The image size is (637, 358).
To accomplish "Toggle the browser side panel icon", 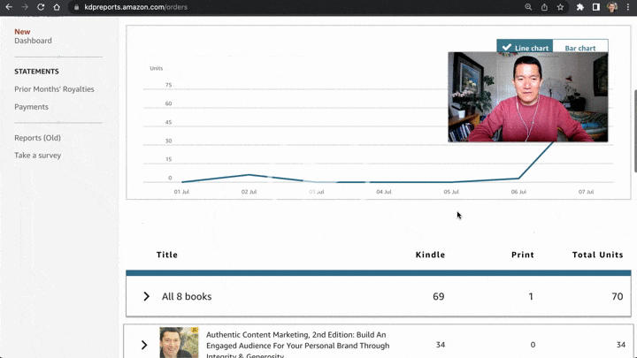I will pos(596,7).
